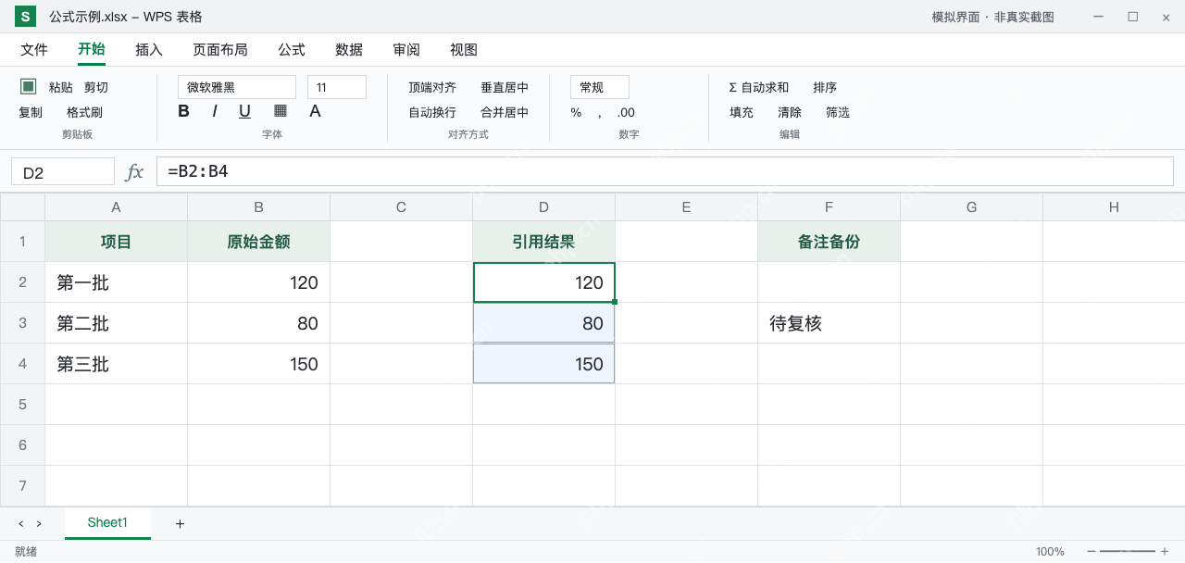Screen dimensions: 1185x563
Task: Click the select-all corner box
Action: click(22, 207)
